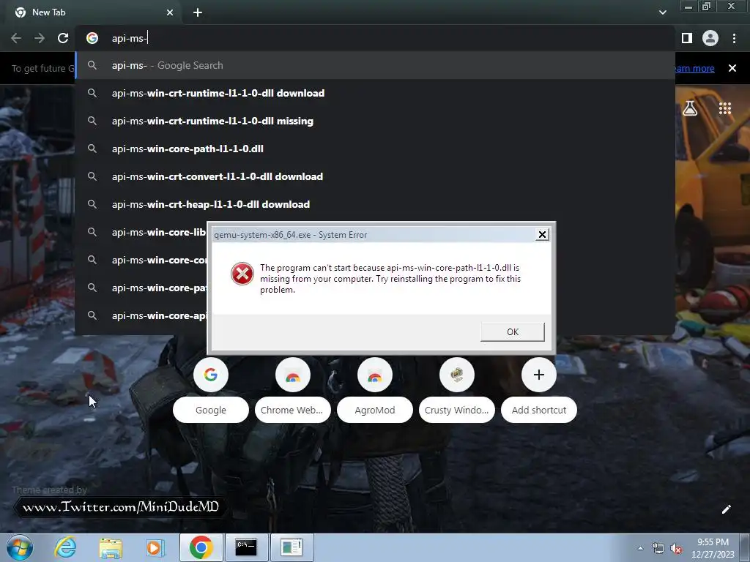Image resolution: width=750 pixels, height=562 pixels.
Task: Switch to Command Prompt on taskbar
Action: tap(246, 547)
